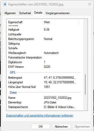Screen dimensions: 94x131
Task: Open the Vorgängerversionen tab
Action: (x=58, y=13)
